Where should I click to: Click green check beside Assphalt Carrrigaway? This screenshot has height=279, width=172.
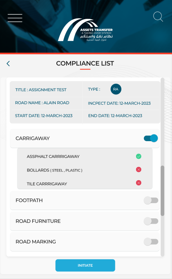(x=138, y=156)
